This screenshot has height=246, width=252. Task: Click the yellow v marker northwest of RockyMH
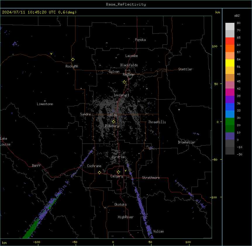pos(51,54)
